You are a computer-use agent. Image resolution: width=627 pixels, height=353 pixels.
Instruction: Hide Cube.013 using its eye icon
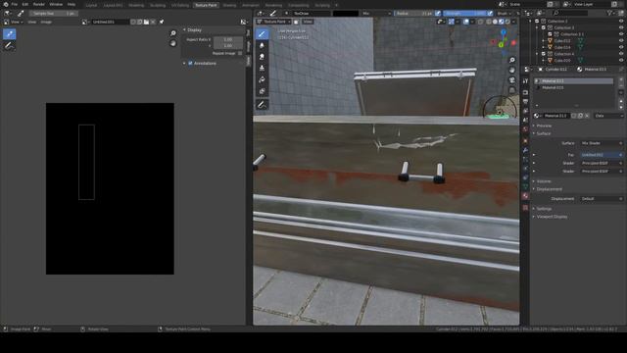pyautogui.click(x=621, y=41)
